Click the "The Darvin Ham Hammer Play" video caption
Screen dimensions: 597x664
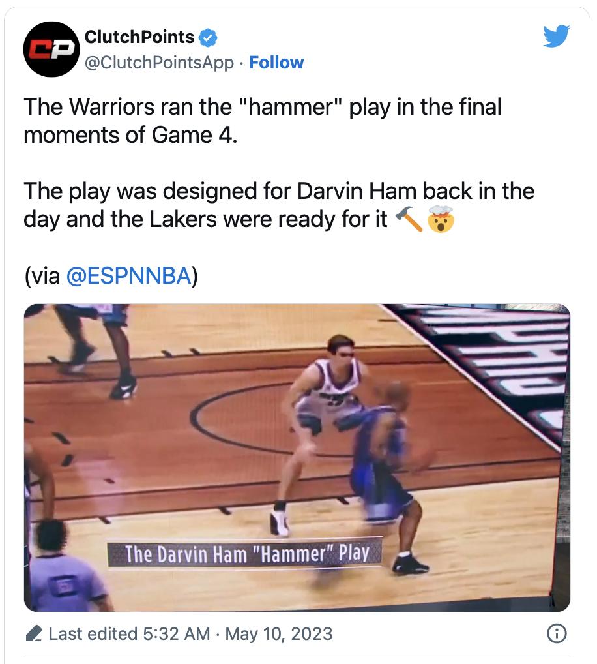click(246, 554)
